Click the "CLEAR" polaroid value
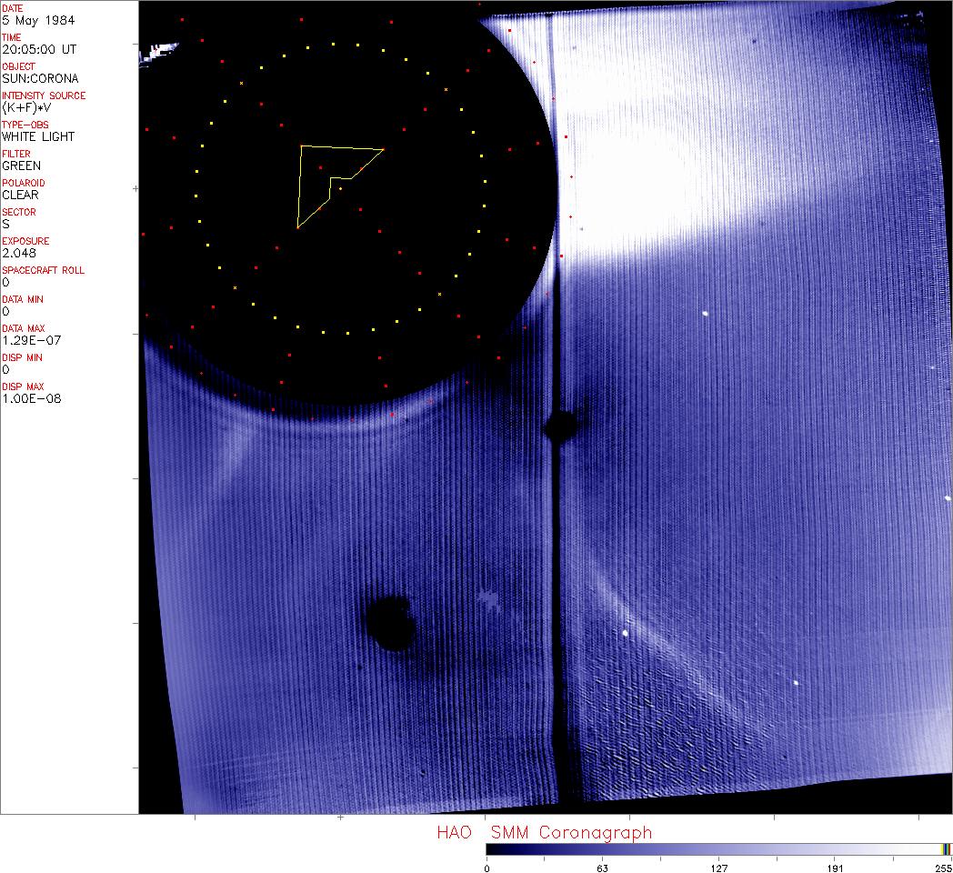 [x=20, y=196]
